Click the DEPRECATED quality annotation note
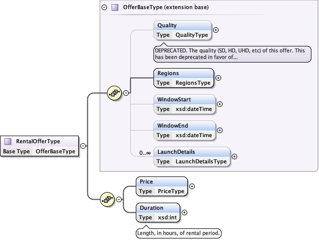The width and height of the screenshot is (319, 240). coord(232,54)
